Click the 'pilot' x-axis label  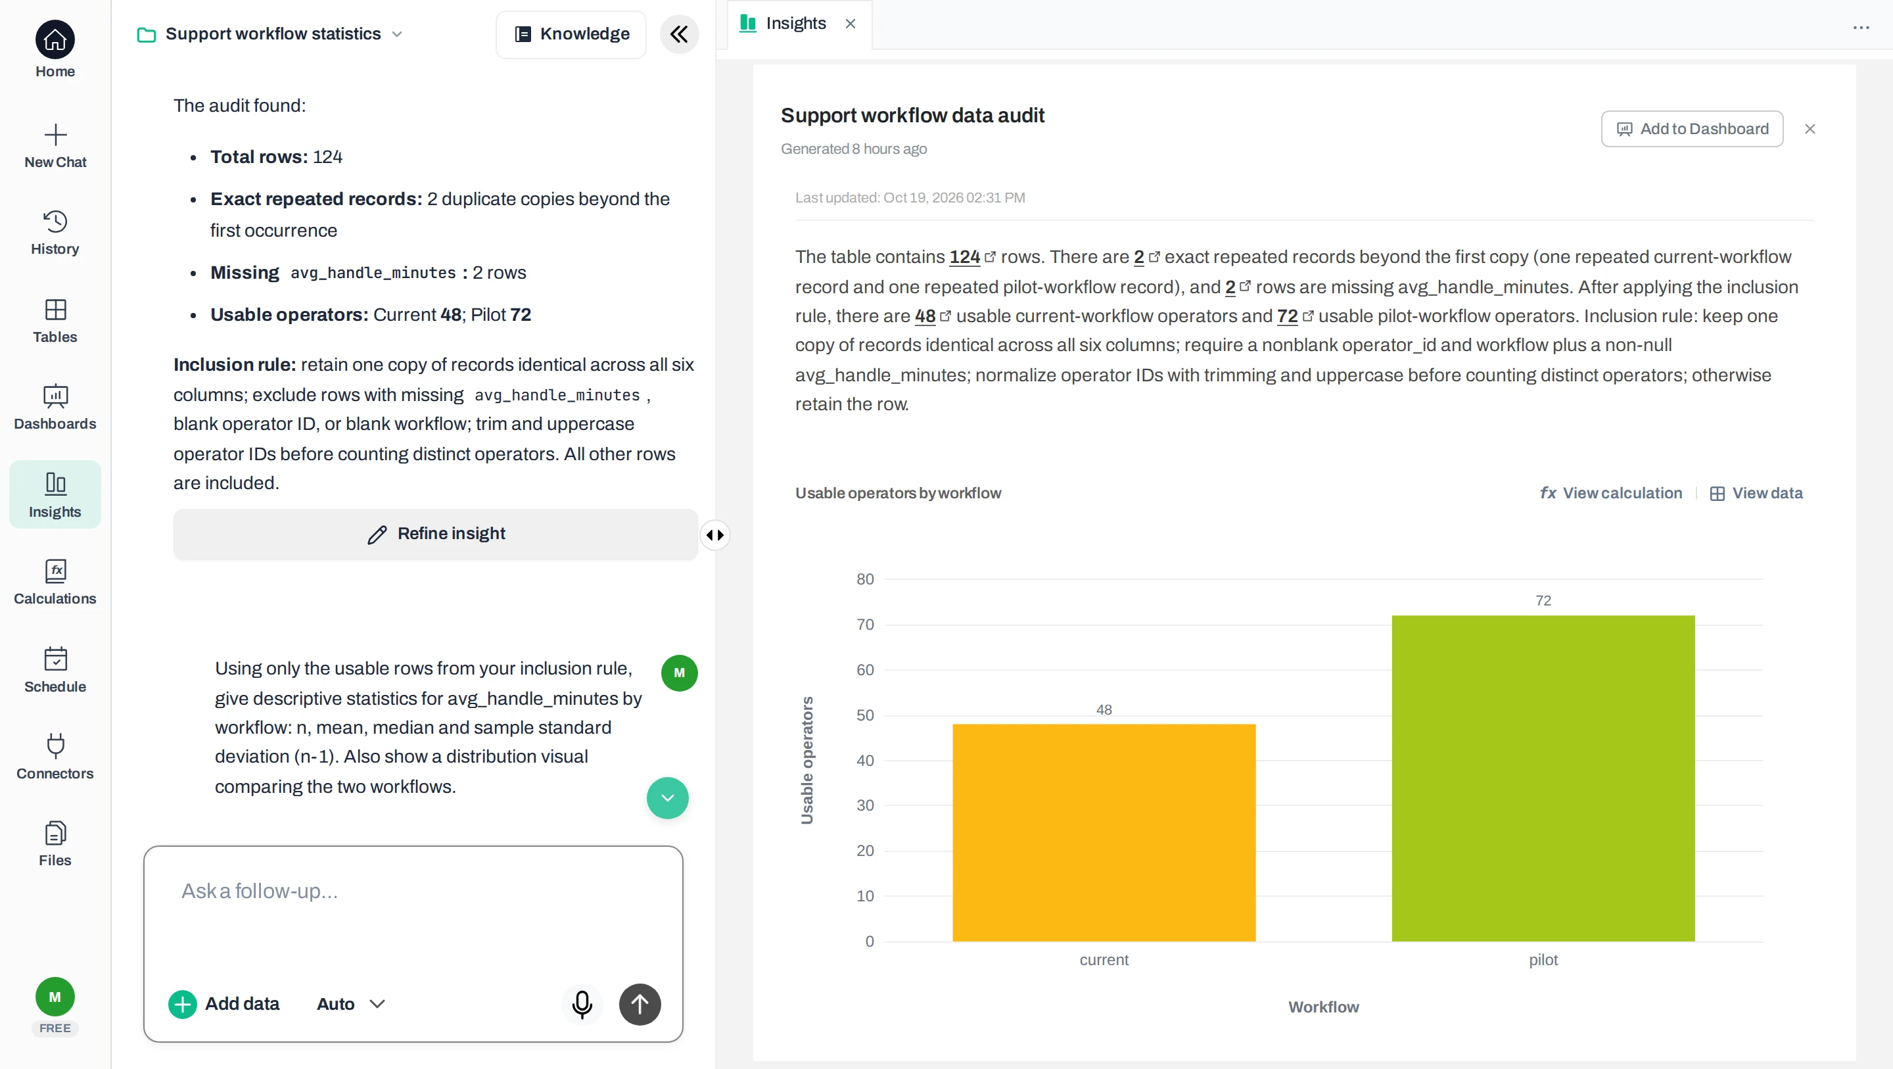[1543, 959]
